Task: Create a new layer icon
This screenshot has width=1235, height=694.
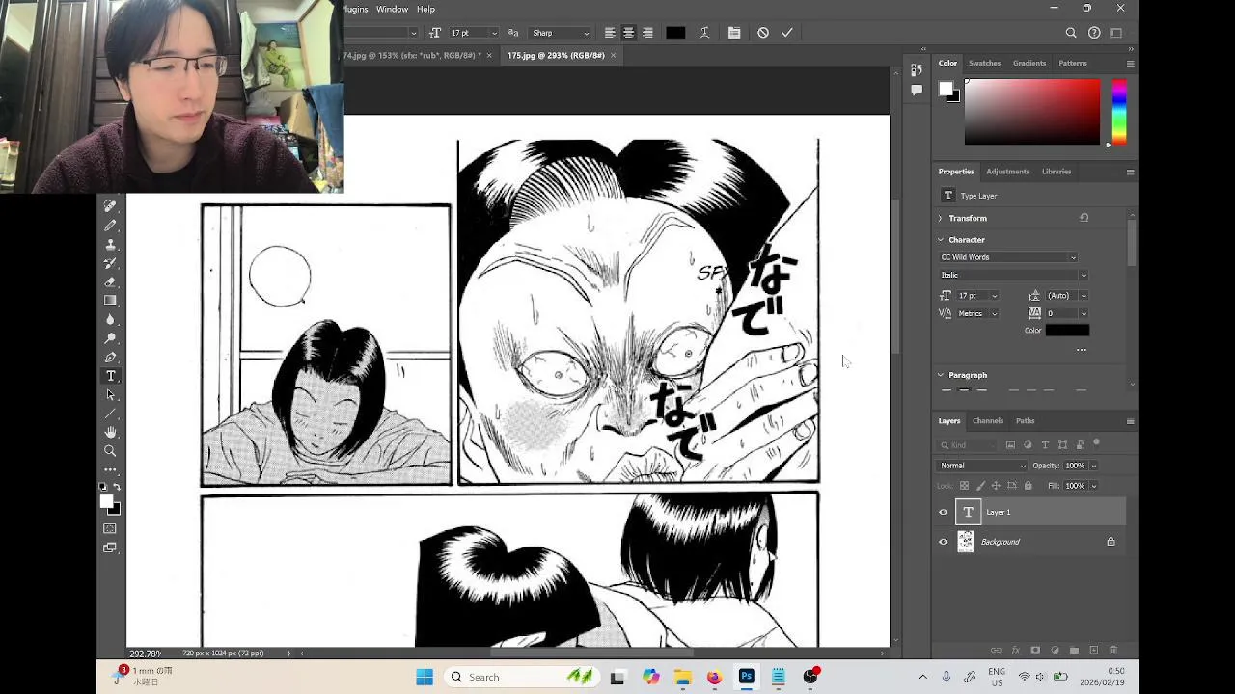Action: point(1093,651)
